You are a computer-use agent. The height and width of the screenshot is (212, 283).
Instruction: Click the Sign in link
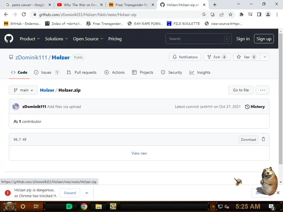click(x=243, y=39)
